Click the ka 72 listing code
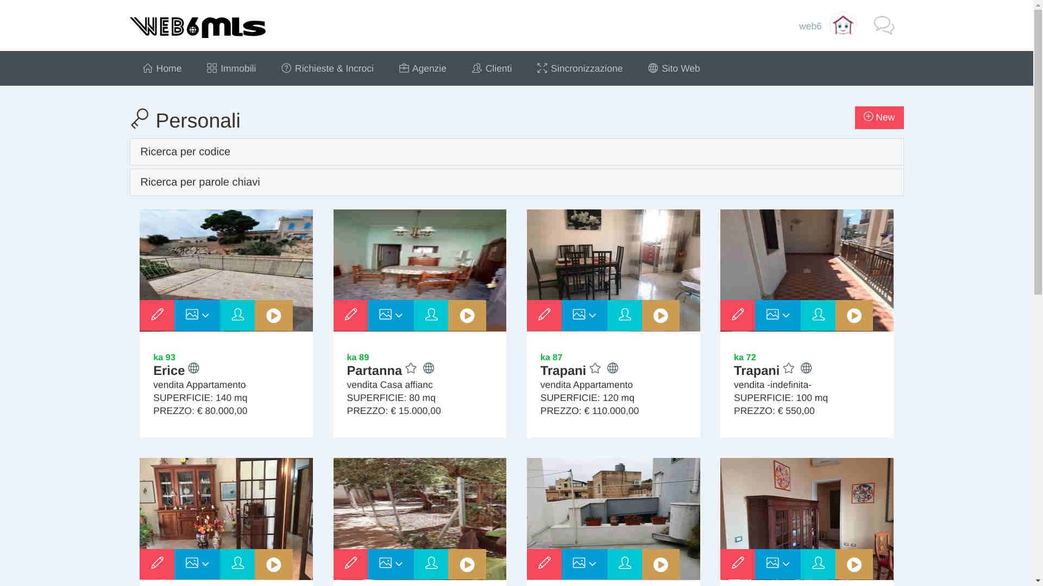 pos(745,357)
